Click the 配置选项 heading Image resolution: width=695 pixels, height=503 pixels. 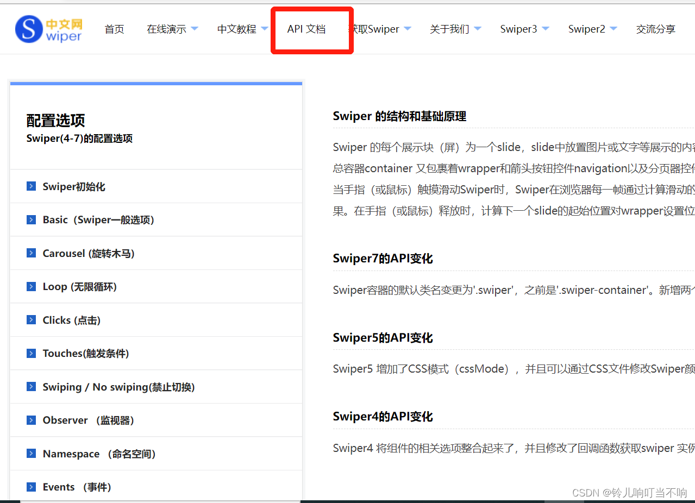point(56,121)
